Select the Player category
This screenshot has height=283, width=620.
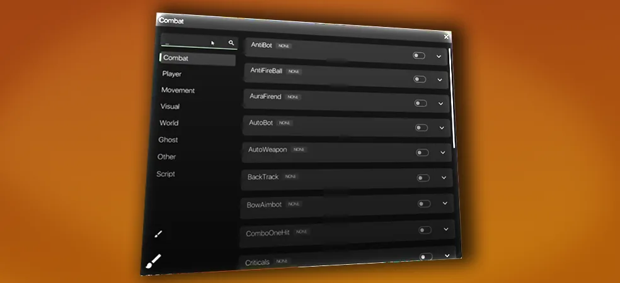coord(171,74)
